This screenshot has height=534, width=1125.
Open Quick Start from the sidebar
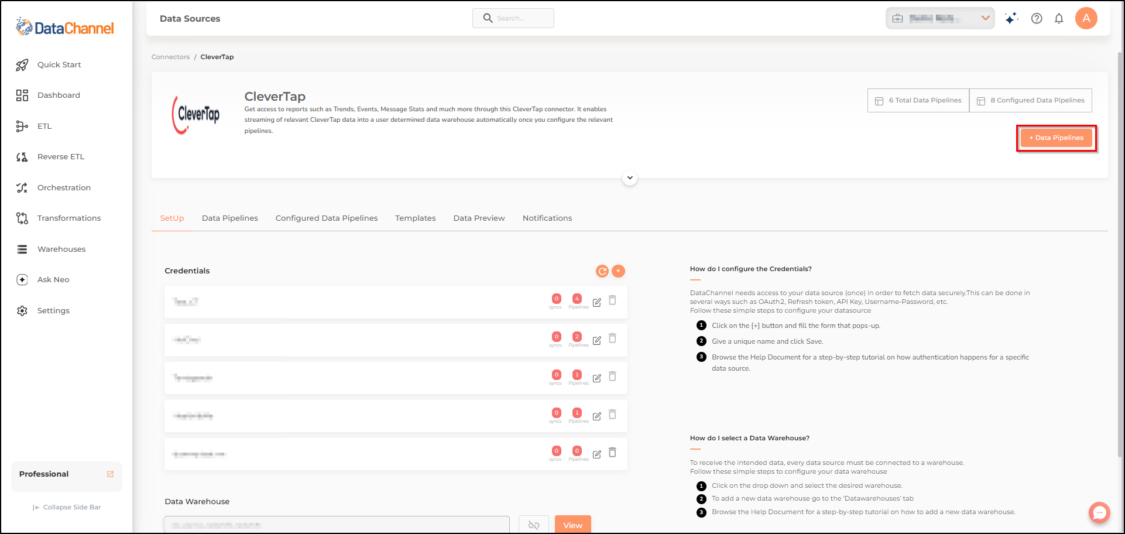(x=59, y=65)
